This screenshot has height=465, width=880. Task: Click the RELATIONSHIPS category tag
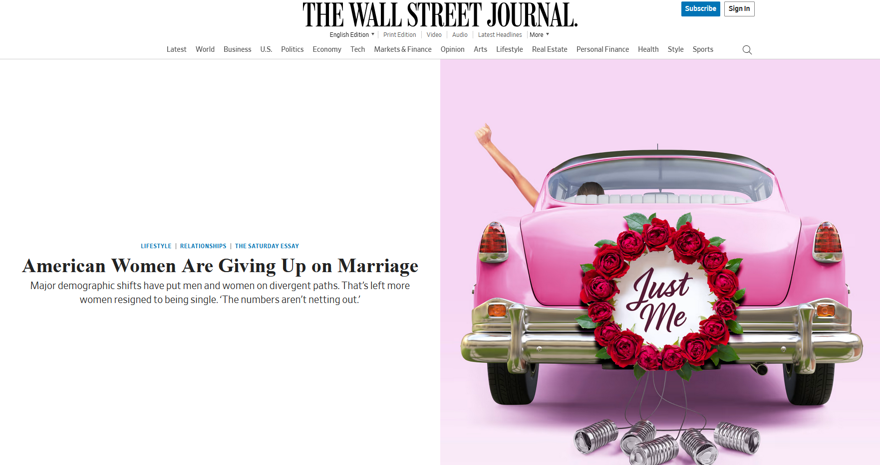pos(203,246)
